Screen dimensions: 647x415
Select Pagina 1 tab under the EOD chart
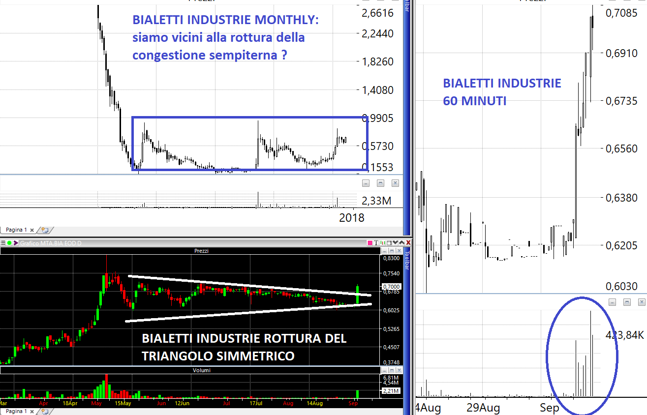[x=16, y=411]
